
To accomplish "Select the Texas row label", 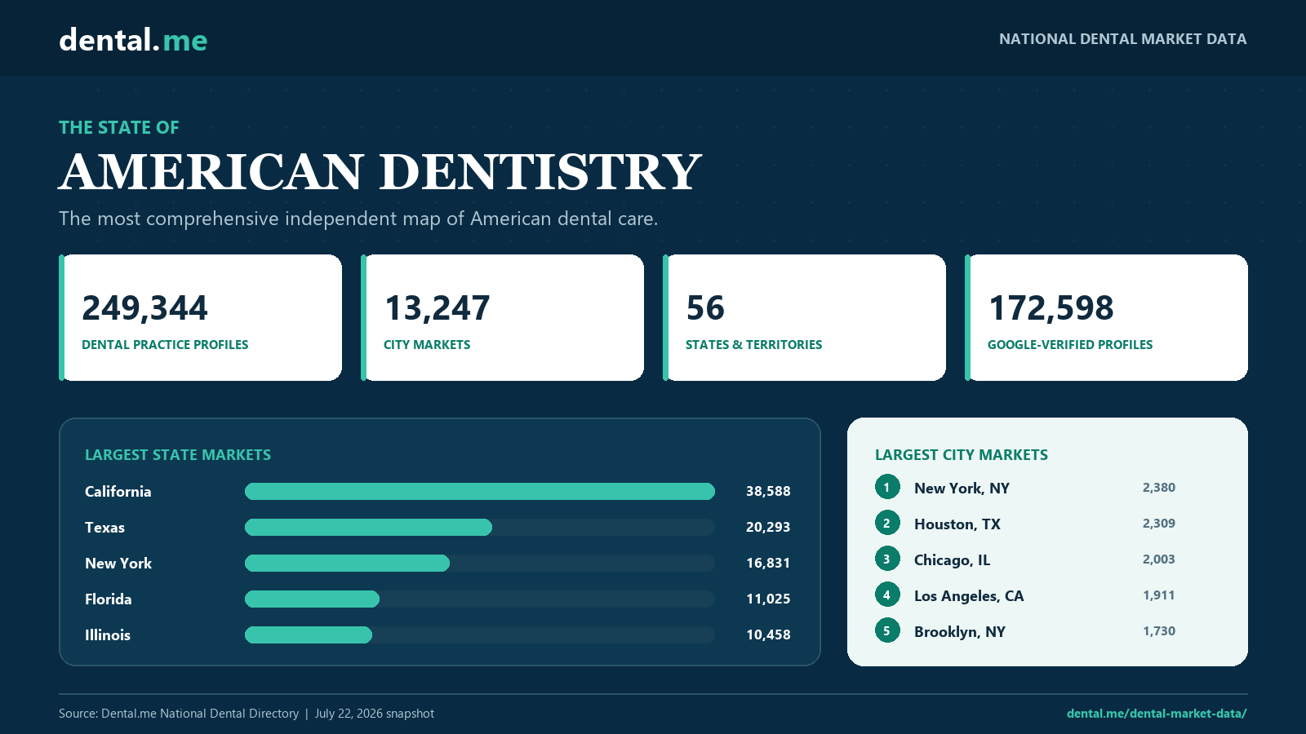I will tap(105, 528).
